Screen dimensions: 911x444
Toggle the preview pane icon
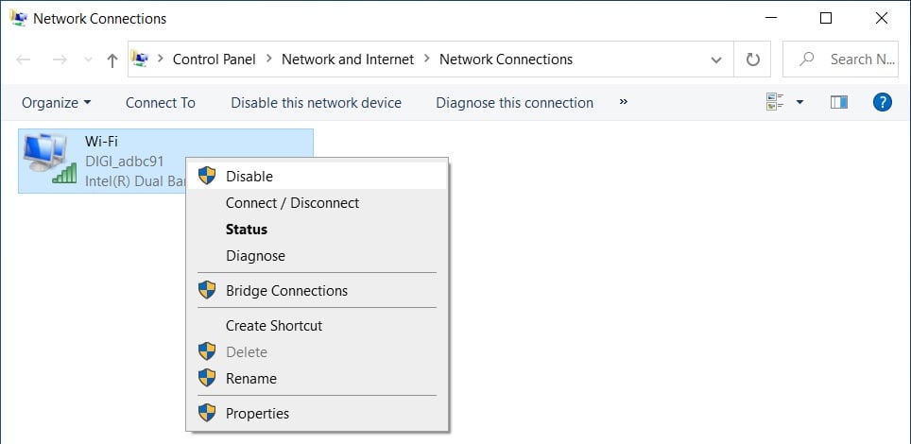point(838,102)
